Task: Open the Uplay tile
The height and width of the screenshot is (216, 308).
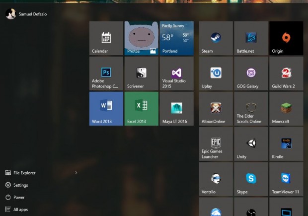Action: click(x=216, y=73)
